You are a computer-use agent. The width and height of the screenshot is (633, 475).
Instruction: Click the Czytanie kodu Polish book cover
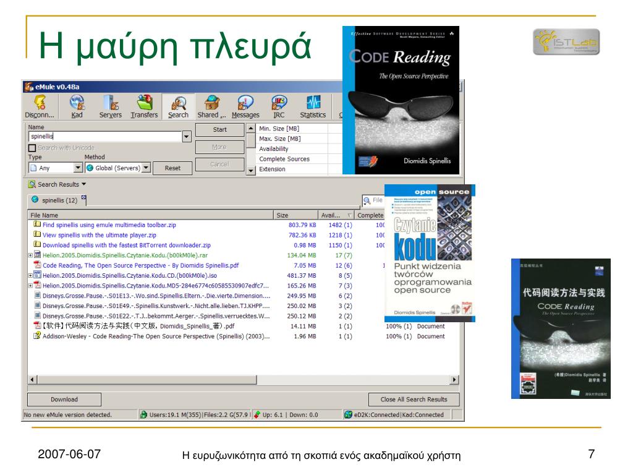point(430,253)
